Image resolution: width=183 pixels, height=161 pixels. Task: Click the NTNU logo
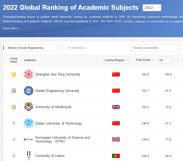tap(28, 139)
